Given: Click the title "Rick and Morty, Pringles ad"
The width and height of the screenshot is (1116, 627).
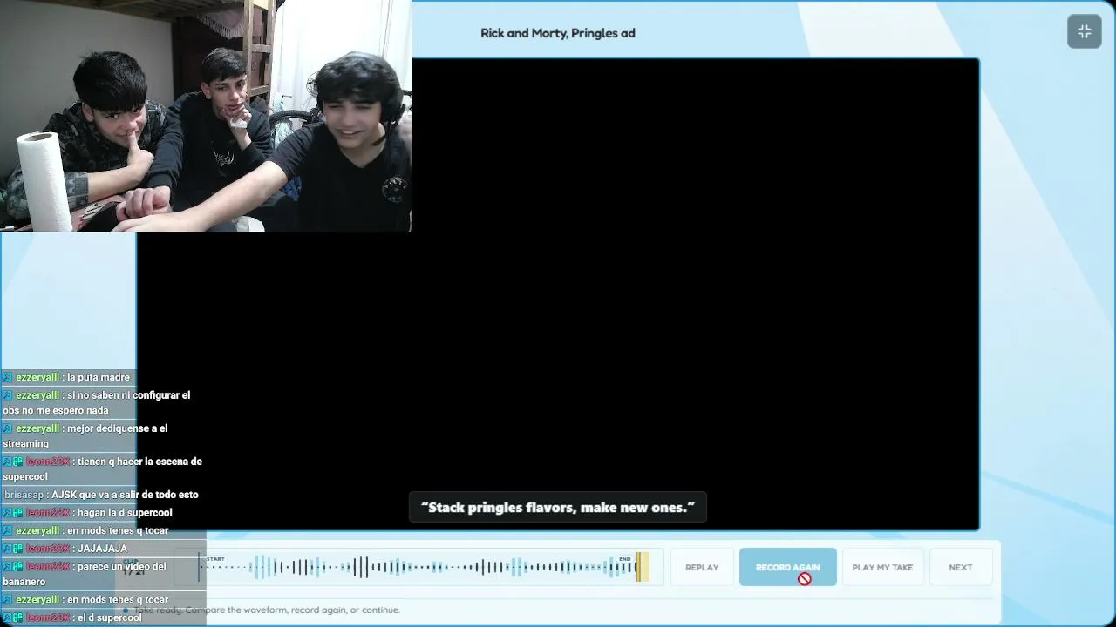Looking at the screenshot, I should tap(558, 33).
